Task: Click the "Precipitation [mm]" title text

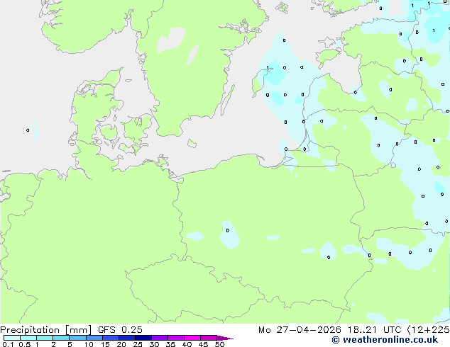Action: pyautogui.click(x=45, y=330)
